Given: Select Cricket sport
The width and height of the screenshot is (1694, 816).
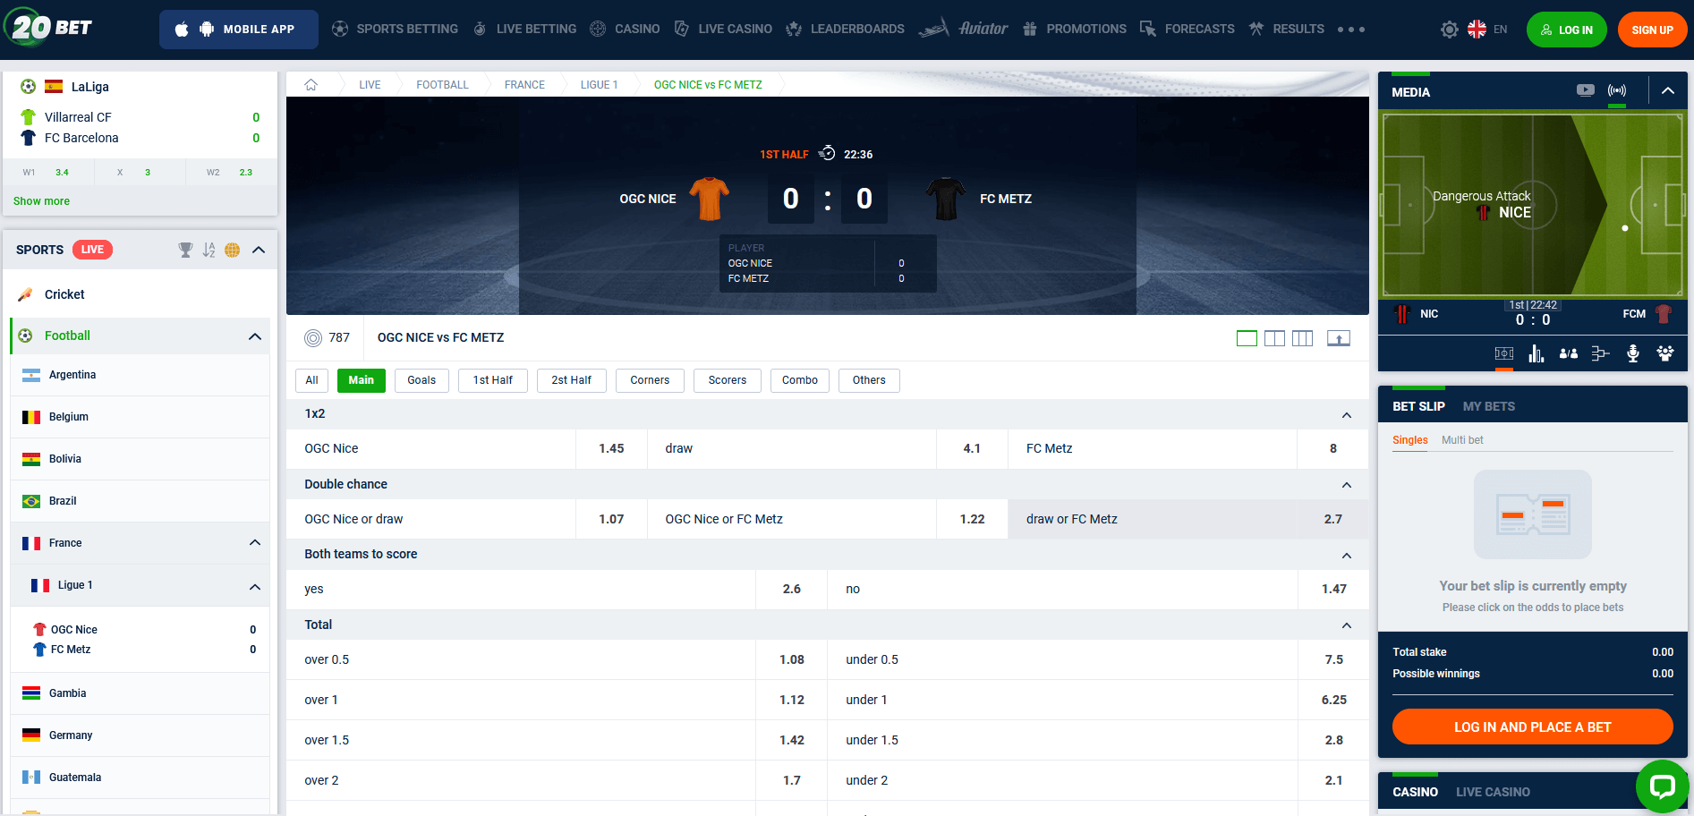Looking at the screenshot, I should click(x=140, y=294).
